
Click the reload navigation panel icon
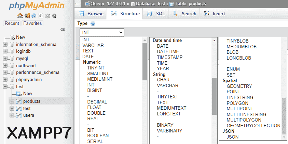54,16
